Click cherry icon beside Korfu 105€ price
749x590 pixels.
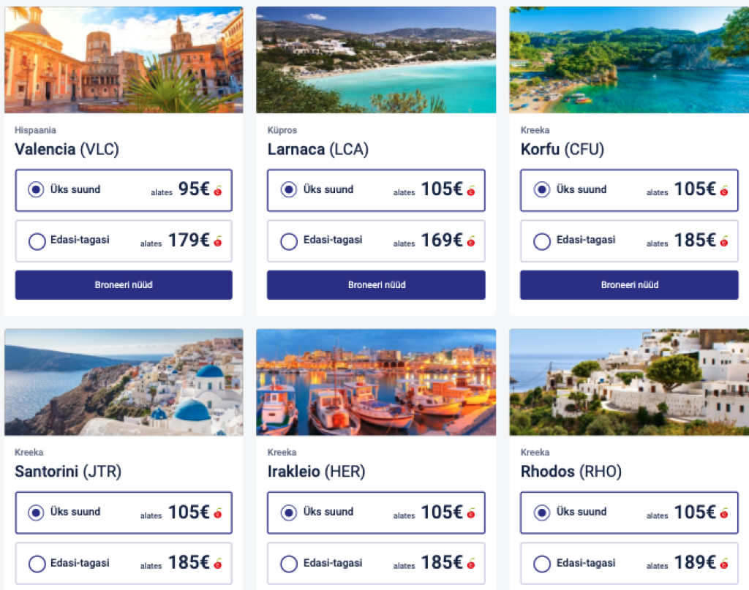[724, 191]
